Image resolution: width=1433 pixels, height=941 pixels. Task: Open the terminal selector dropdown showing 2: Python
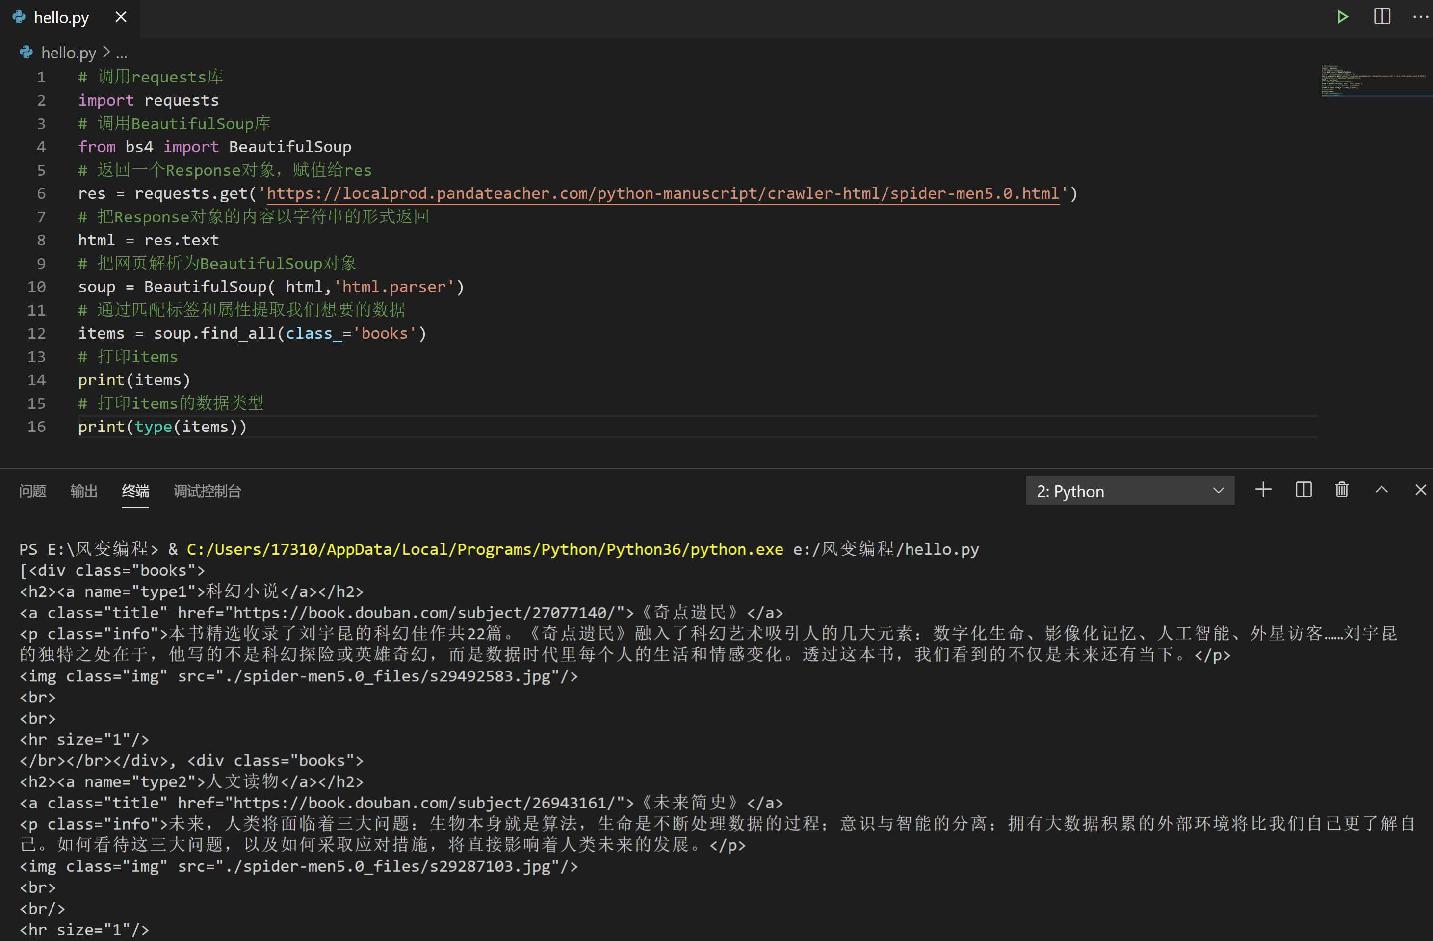pyautogui.click(x=1129, y=491)
